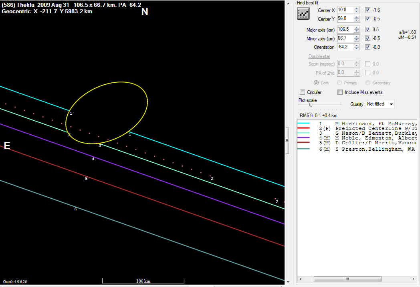420x287 pixels.
Task: Select M Hoskinson, Ft McMurray list entry
Action: coord(357,124)
